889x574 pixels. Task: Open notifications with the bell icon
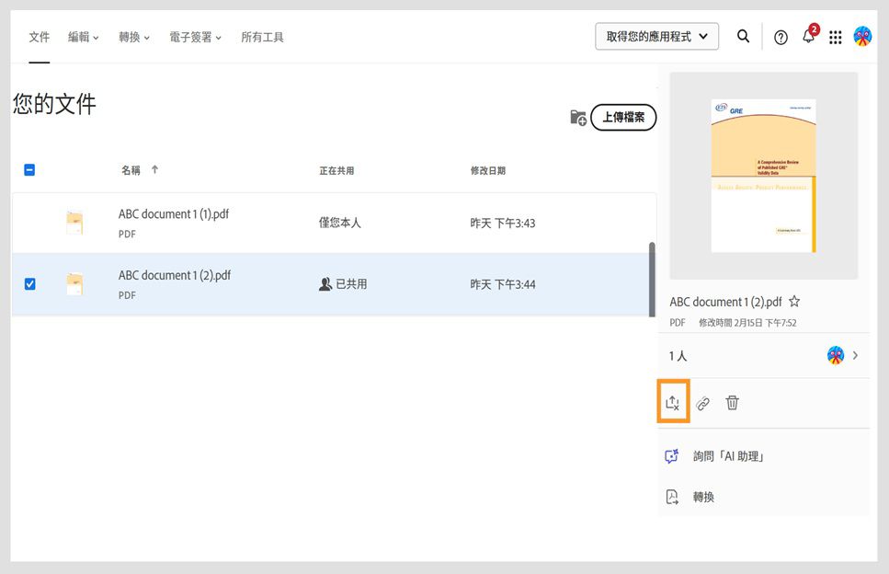click(807, 37)
